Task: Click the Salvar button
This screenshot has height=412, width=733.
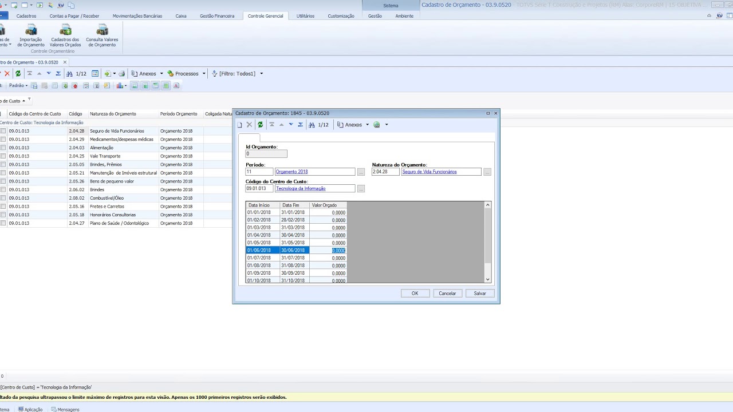Action: (x=480, y=294)
